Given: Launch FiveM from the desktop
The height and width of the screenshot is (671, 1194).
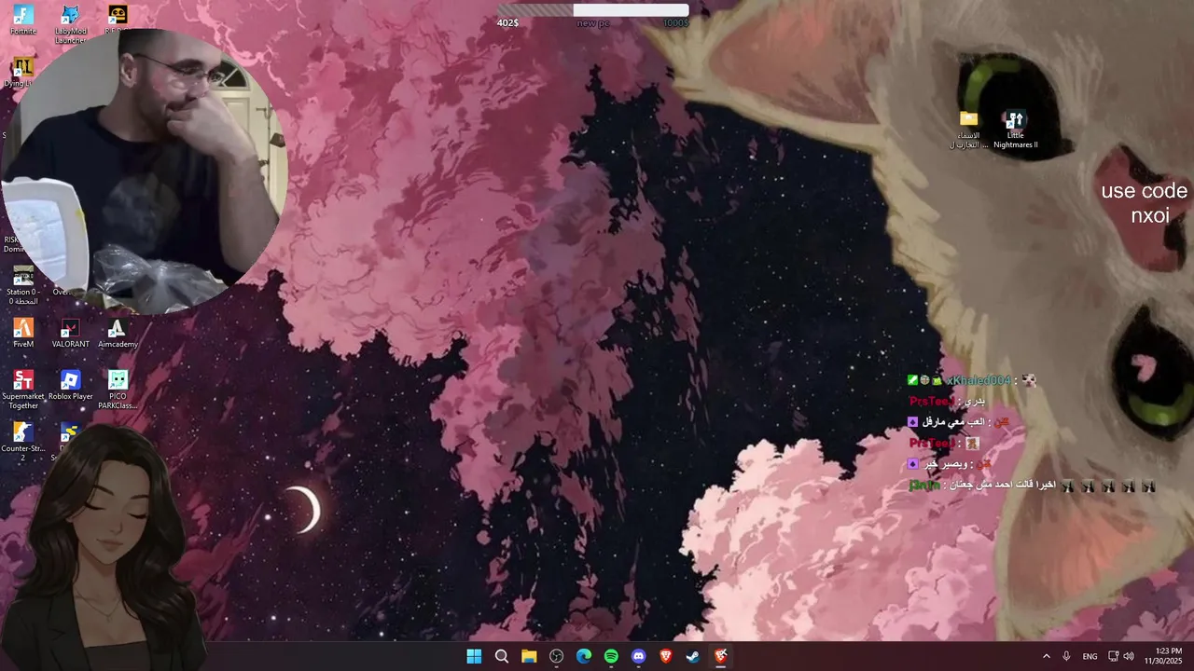Looking at the screenshot, I should [23, 334].
